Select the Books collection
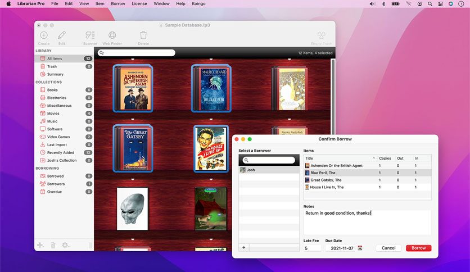This screenshot has height=272, width=470. tap(64, 89)
